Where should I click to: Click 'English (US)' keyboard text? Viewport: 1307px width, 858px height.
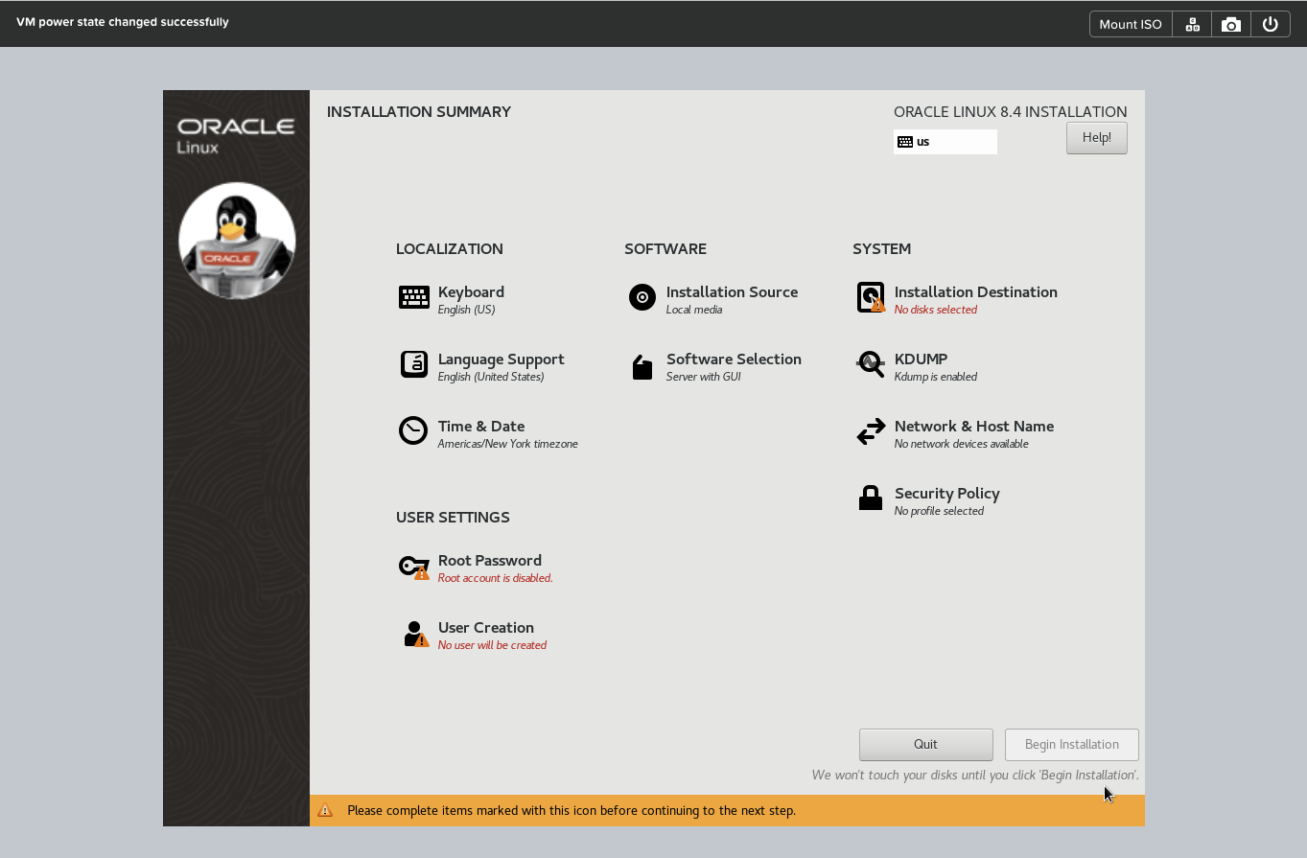pos(467,310)
